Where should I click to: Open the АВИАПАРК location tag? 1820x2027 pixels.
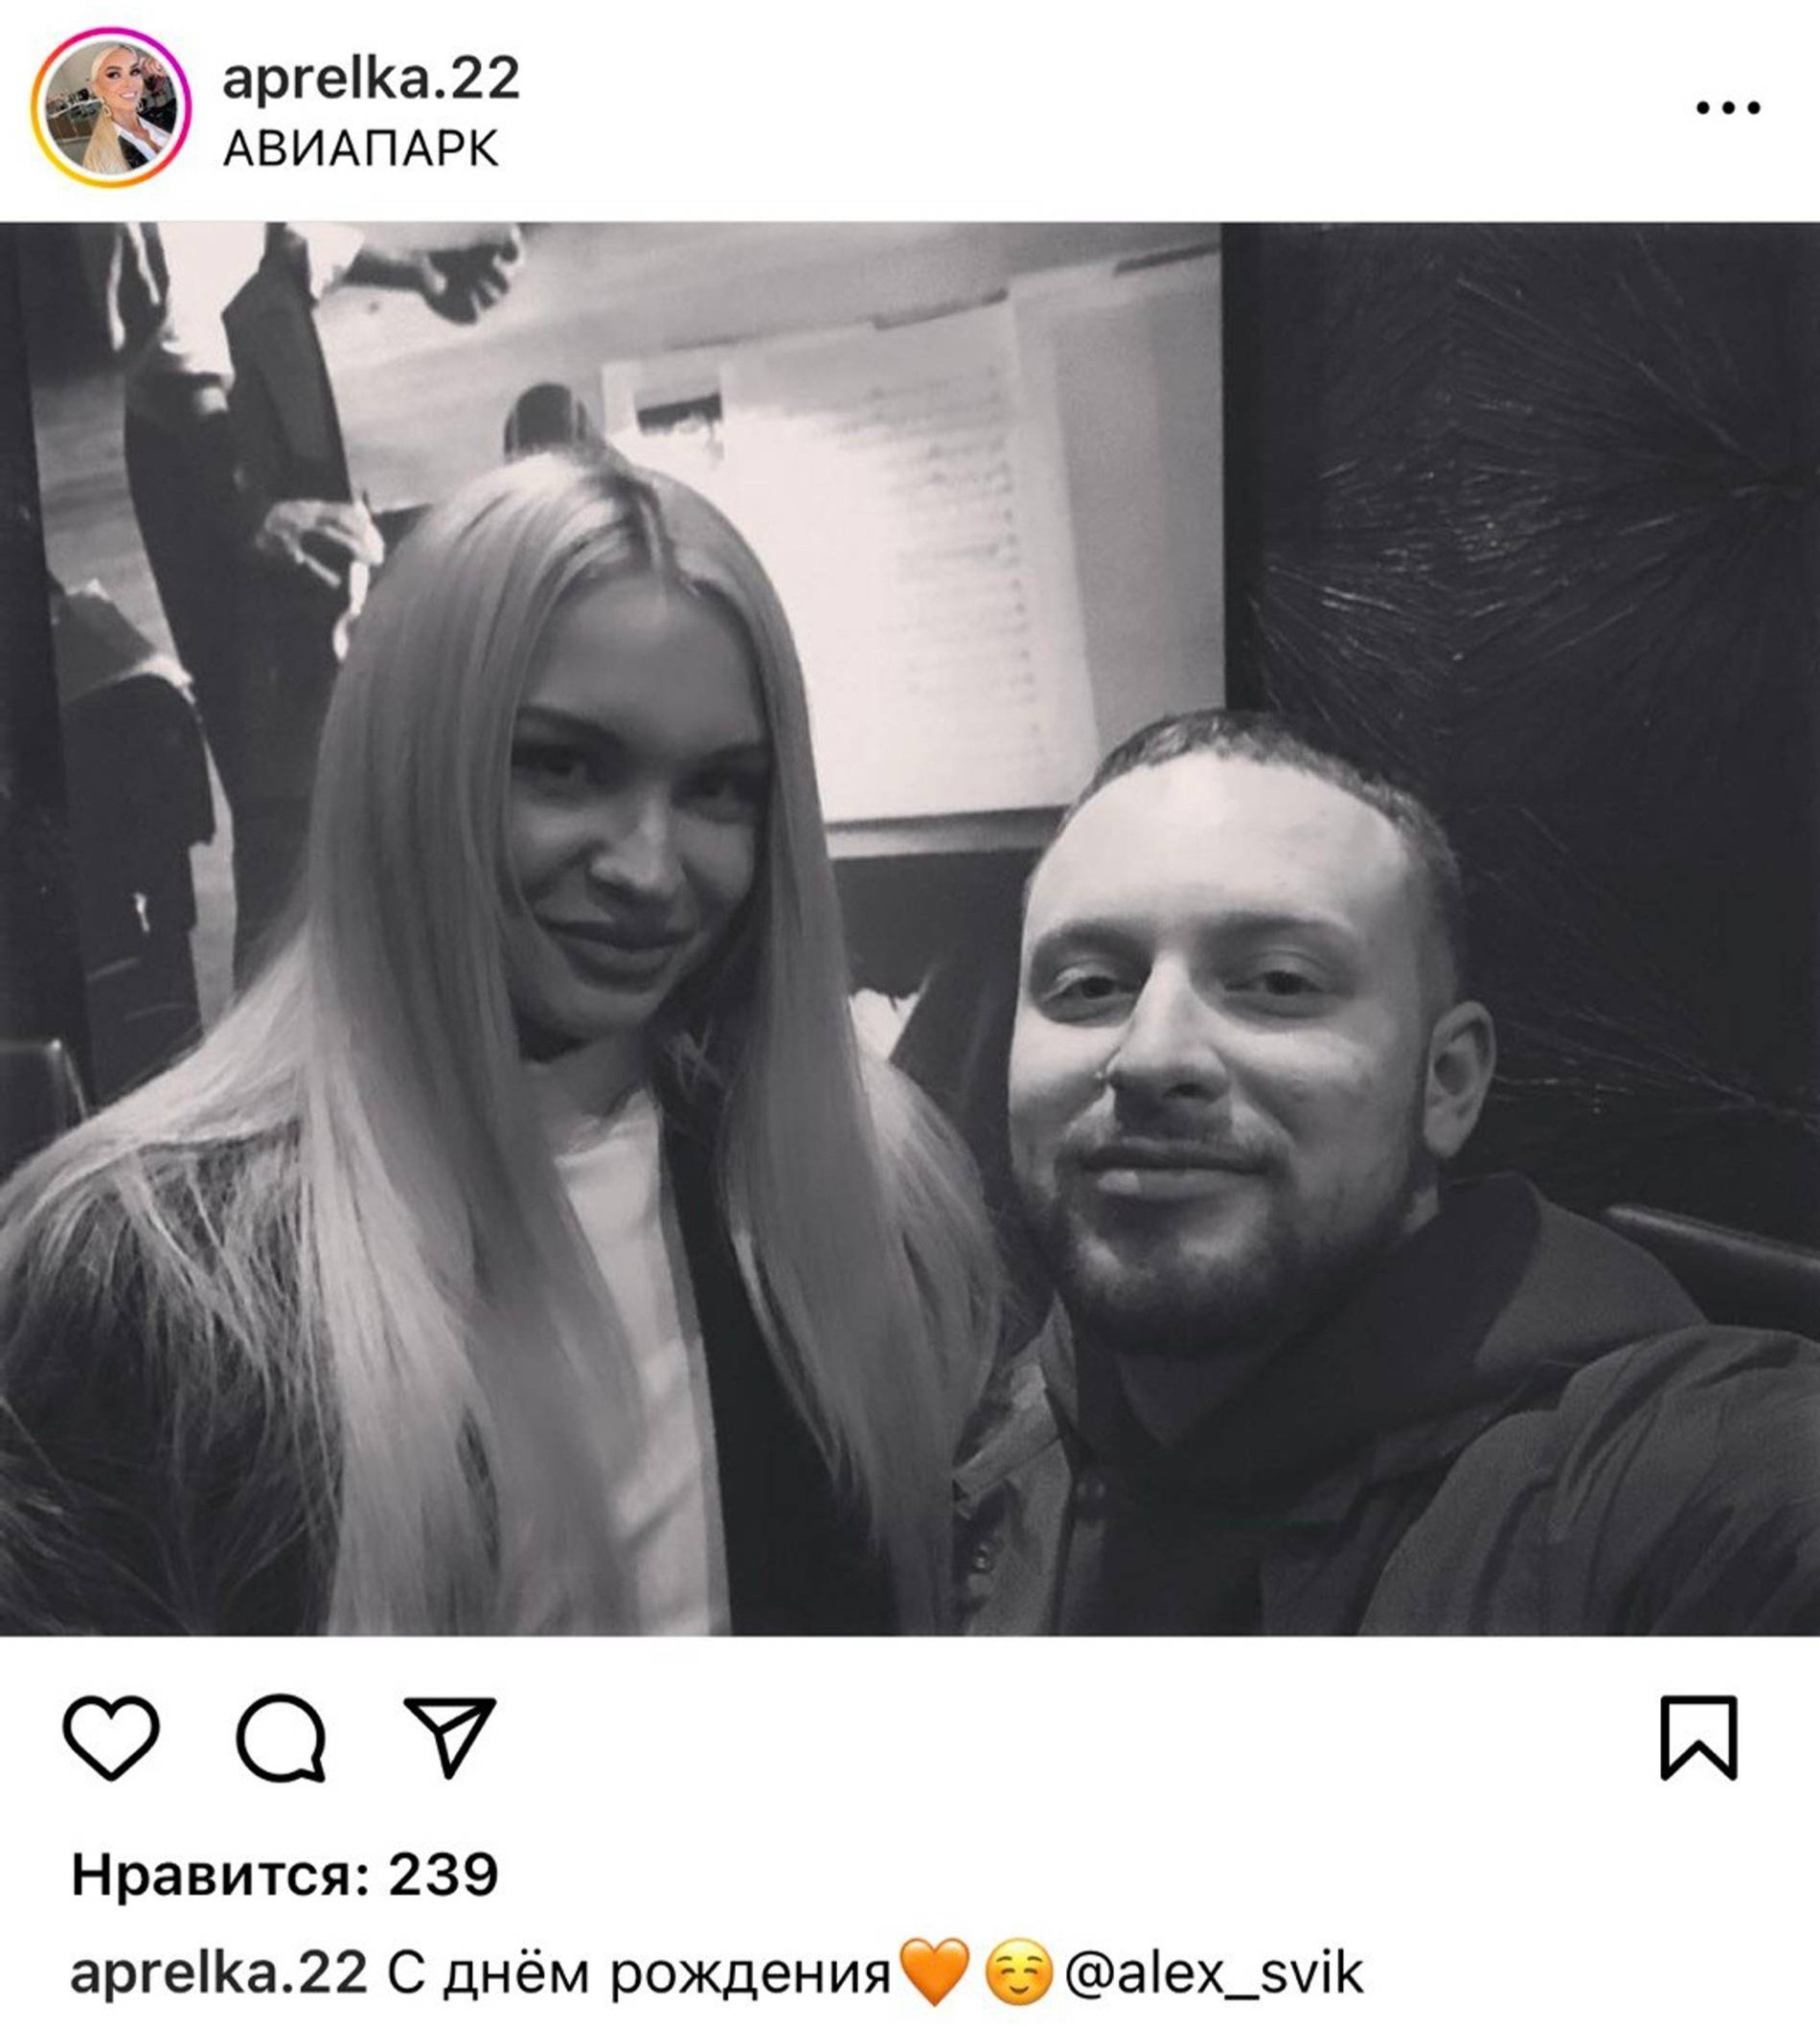click(360, 149)
